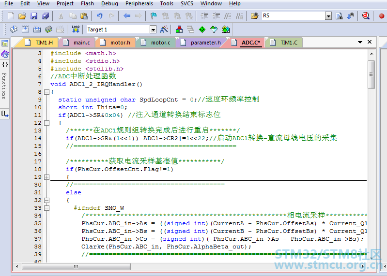Collapse #ifndef block at line 33
The width and height of the screenshot is (387, 276).
tap(46, 208)
